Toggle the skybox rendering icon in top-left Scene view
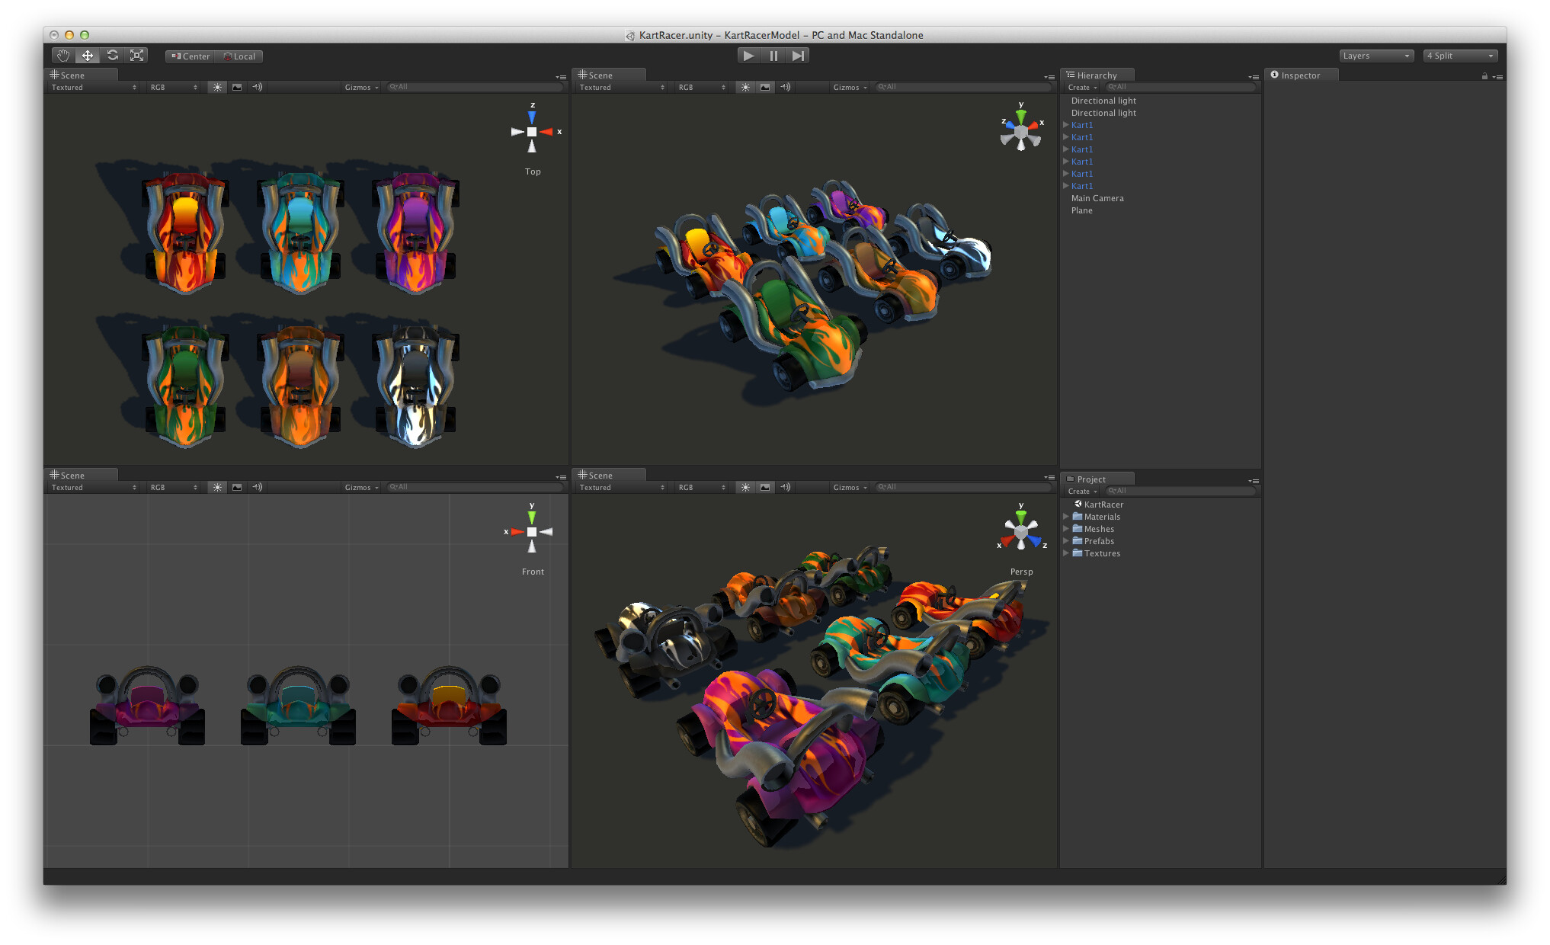The image size is (1550, 945). 237,87
